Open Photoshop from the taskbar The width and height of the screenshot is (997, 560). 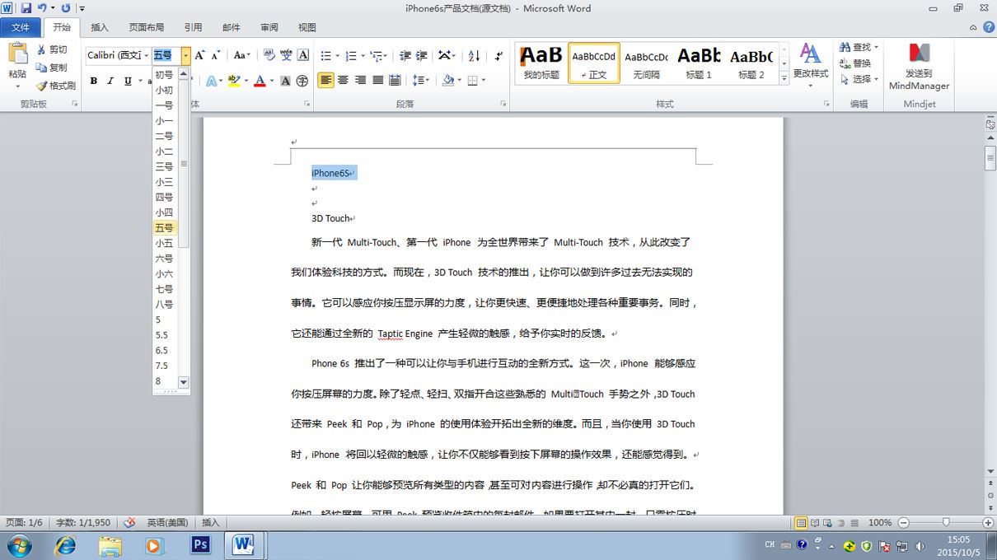point(200,544)
